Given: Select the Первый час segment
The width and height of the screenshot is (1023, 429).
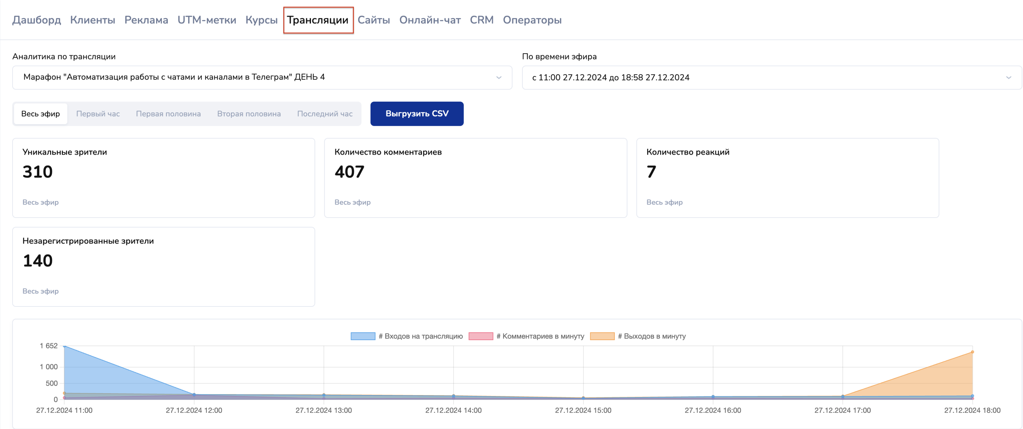Looking at the screenshot, I should 98,114.
